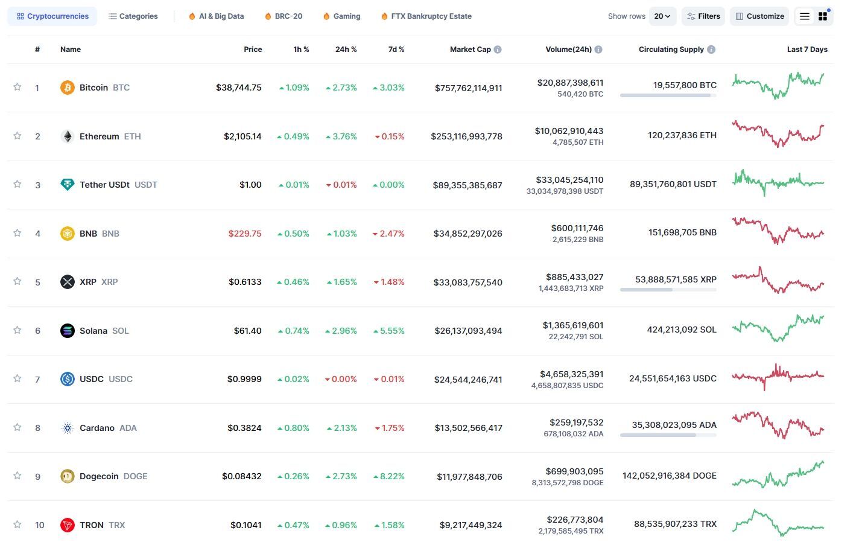
Task: Open Tether USDt 7-day sparkline chart
Action: pyautogui.click(x=778, y=182)
